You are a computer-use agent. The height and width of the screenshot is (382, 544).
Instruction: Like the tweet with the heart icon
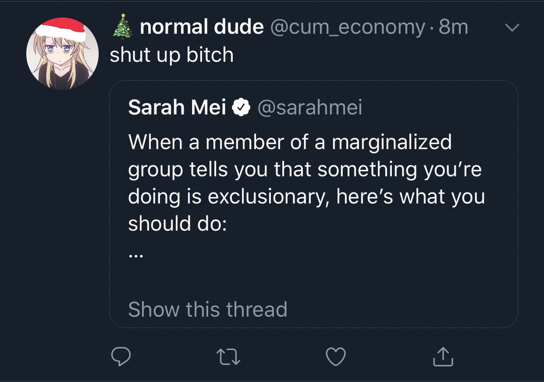pyautogui.click(x=336, y=357)
